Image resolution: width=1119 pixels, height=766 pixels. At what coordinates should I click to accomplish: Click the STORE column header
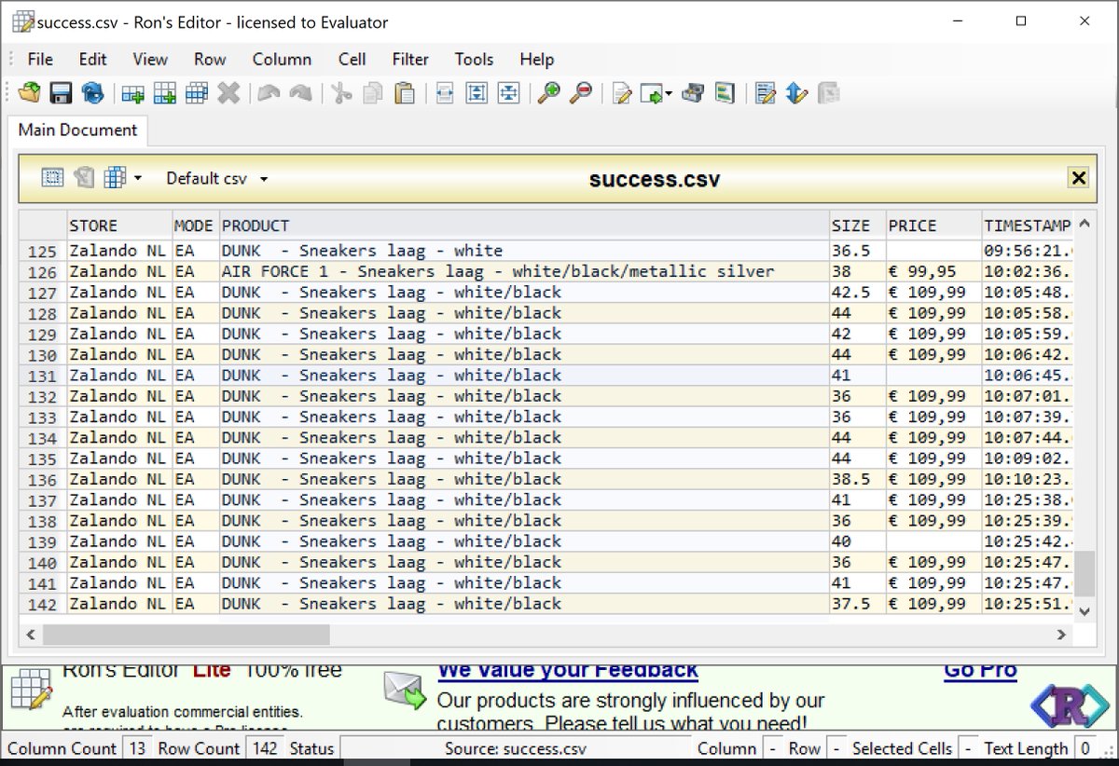119,226
